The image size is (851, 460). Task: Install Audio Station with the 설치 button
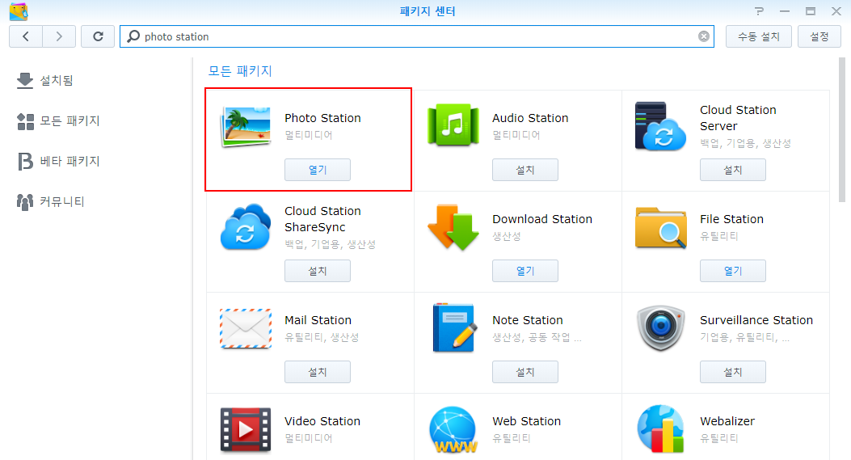(525, 170)
